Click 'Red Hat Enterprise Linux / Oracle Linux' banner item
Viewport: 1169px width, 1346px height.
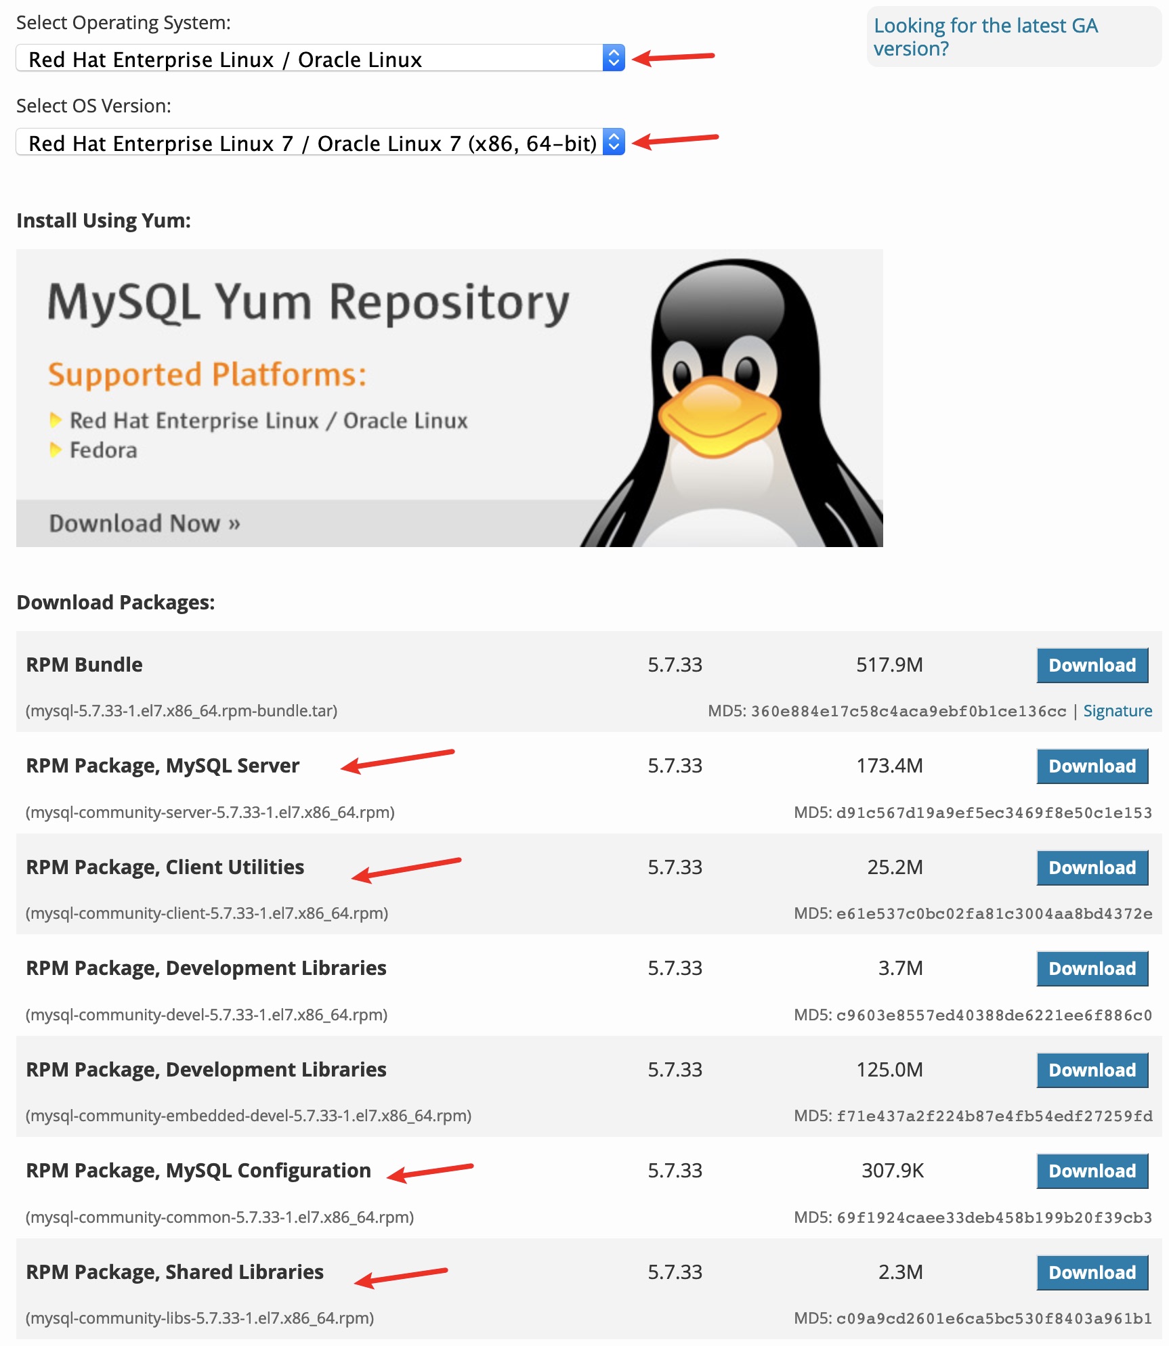tap(269, 420)
